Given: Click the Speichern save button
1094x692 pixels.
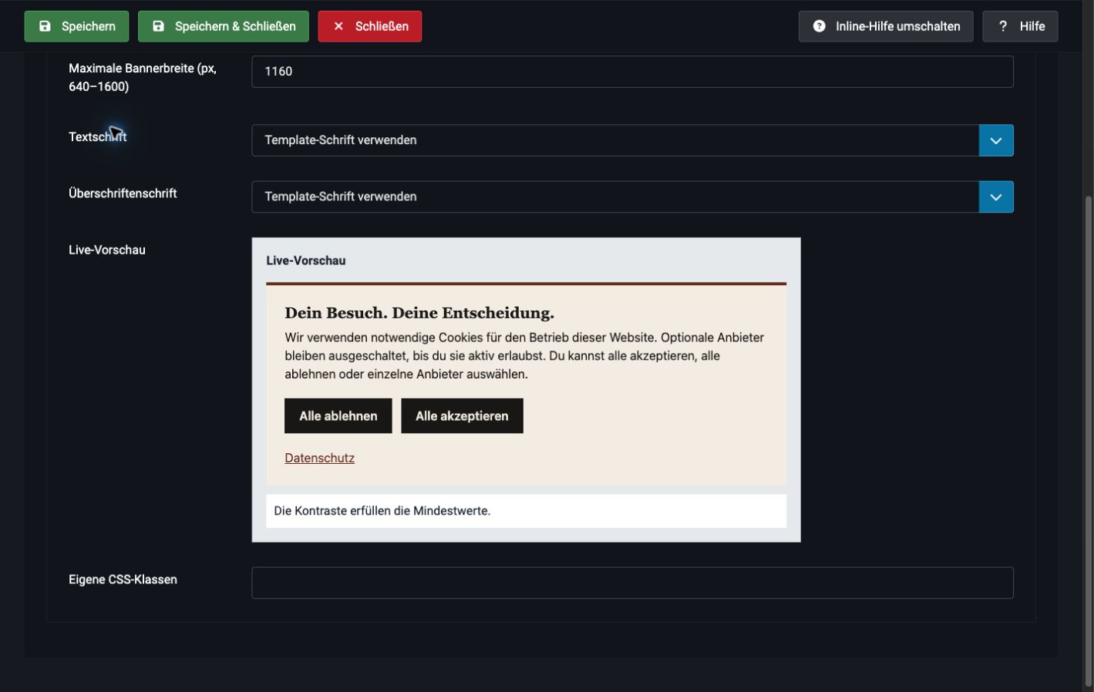Looking at the screenshot, I should 76,26.
